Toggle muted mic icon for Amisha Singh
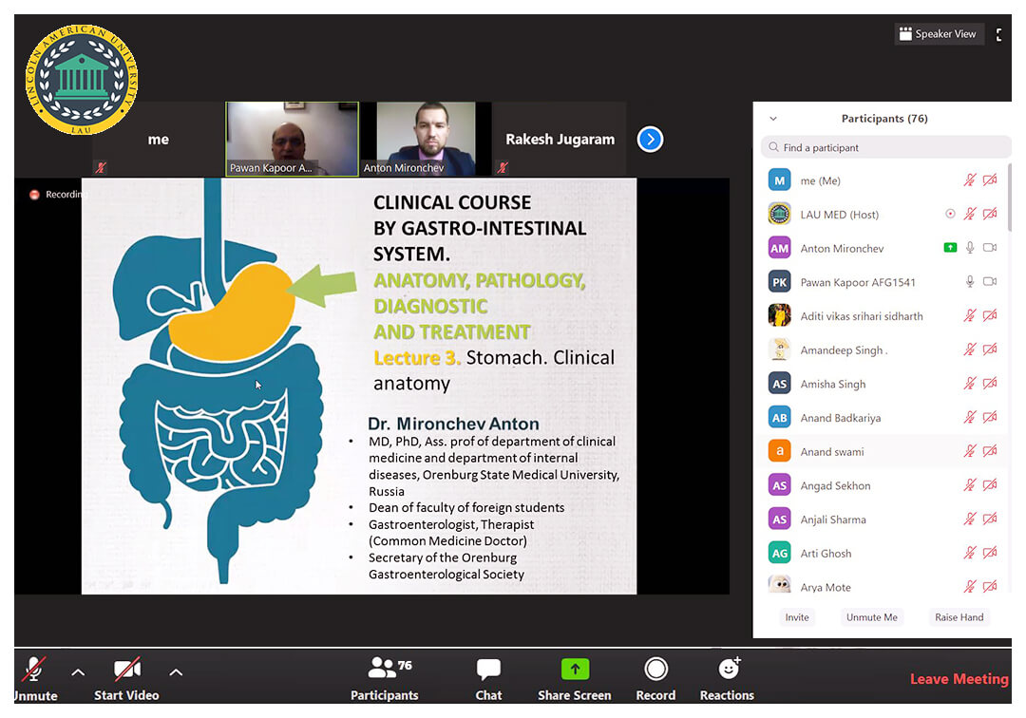Screen dimensions: 1026x718 click(970, 383)
